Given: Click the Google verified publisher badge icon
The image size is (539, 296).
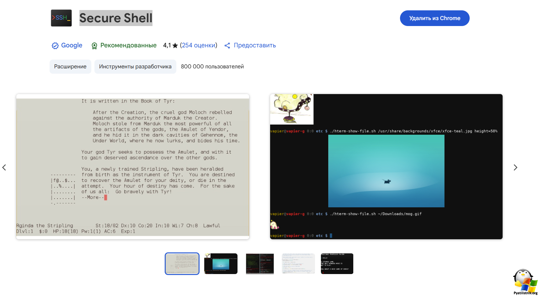Looking at the screenshot, I should click(55, 46).
